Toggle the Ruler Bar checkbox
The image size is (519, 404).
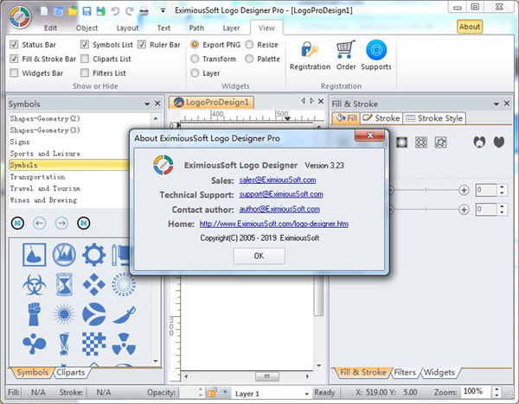pos(142,44)
